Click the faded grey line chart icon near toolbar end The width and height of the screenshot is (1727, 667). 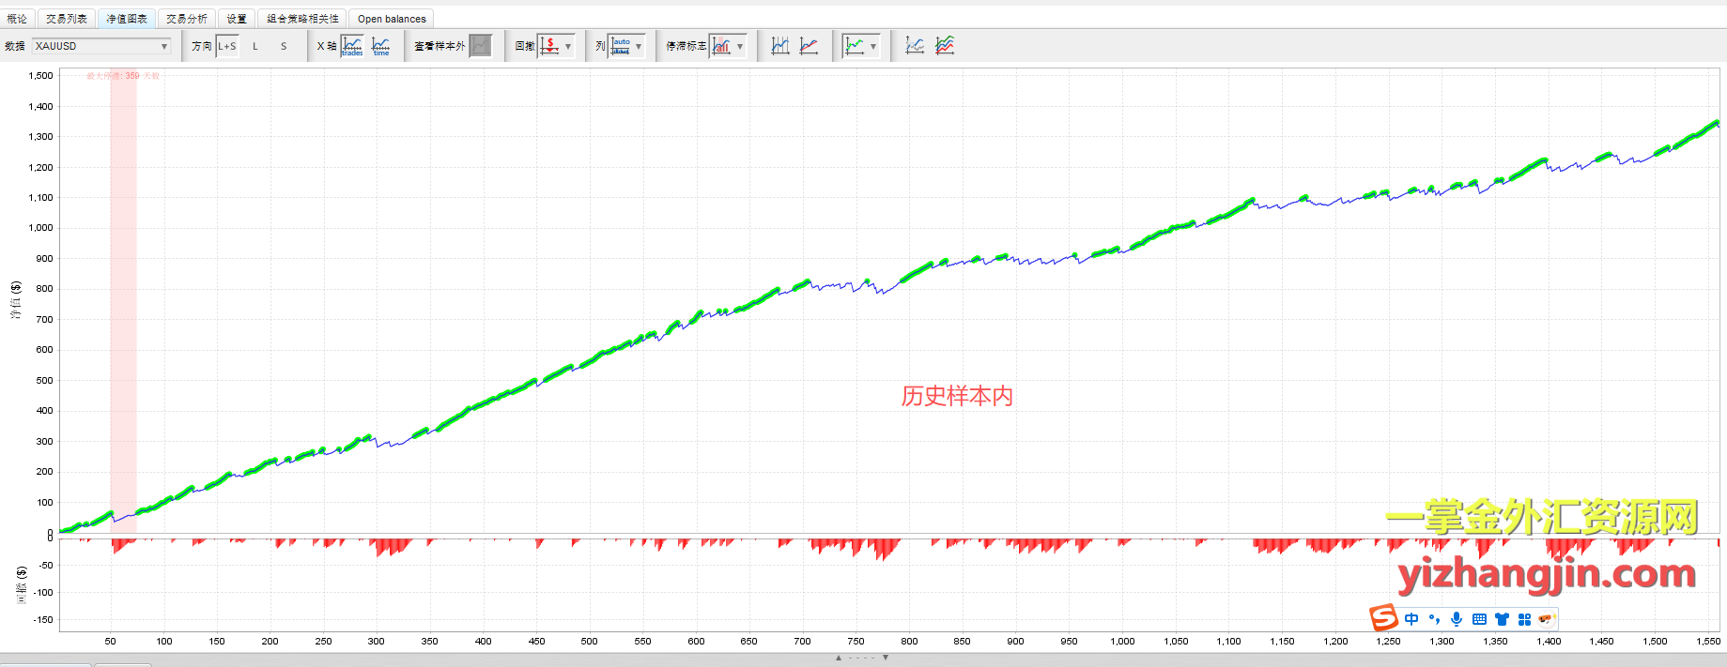tap(915, 46)
